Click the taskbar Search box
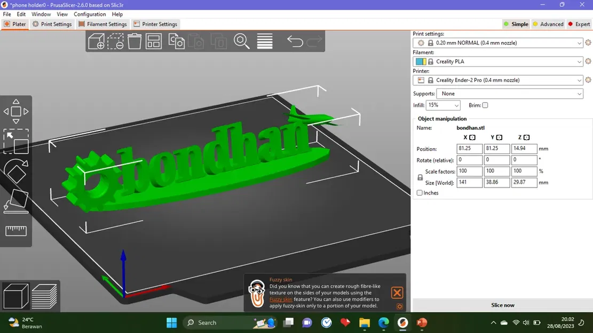Screen dimensions: 593x333 [x=231, y=322]
